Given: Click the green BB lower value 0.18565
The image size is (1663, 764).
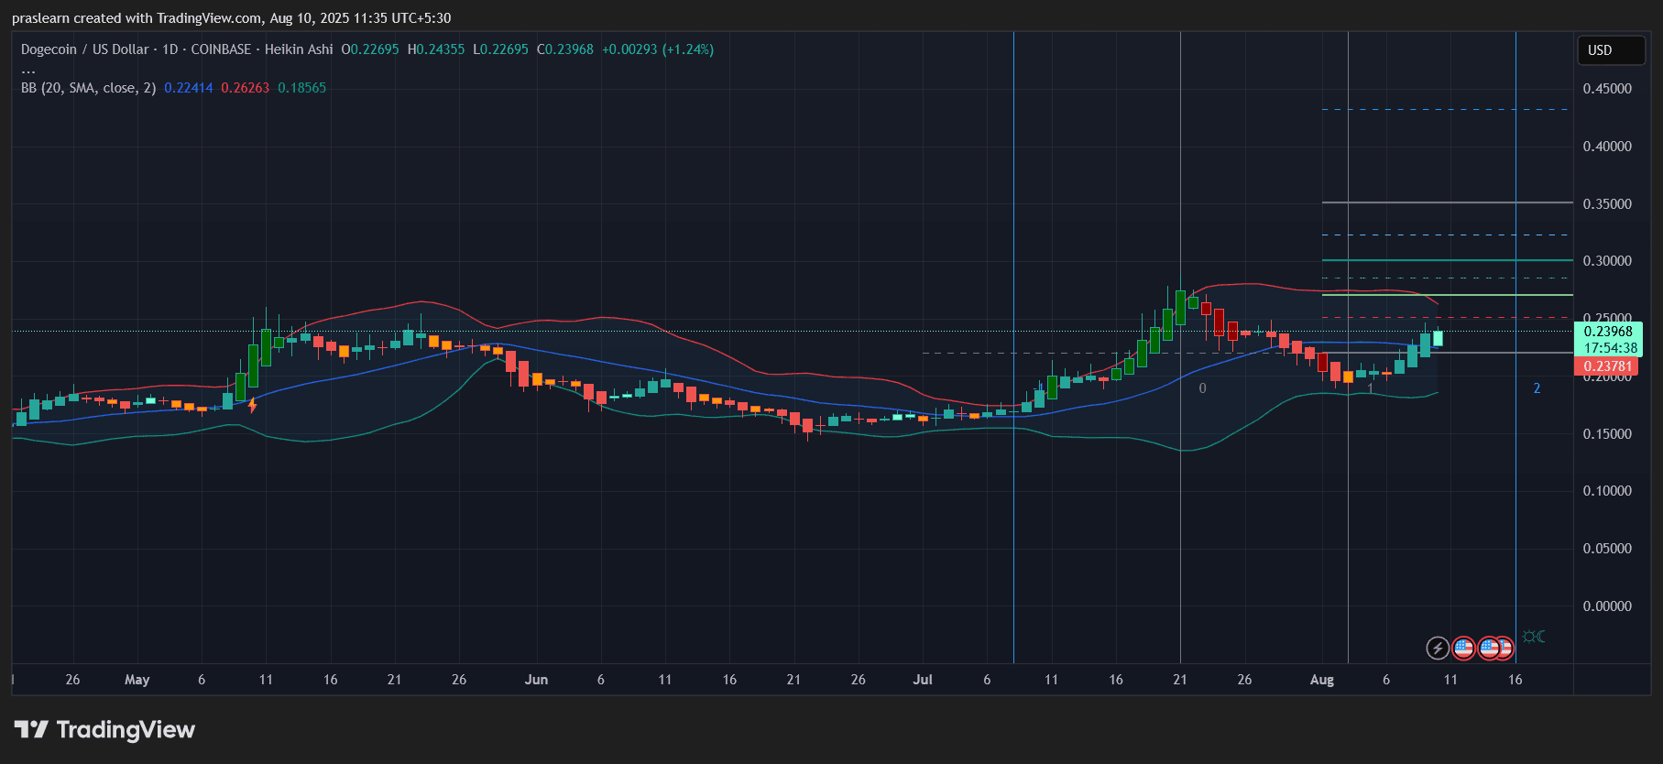Looking at the screenshot, I should click(x=301, y=88).
